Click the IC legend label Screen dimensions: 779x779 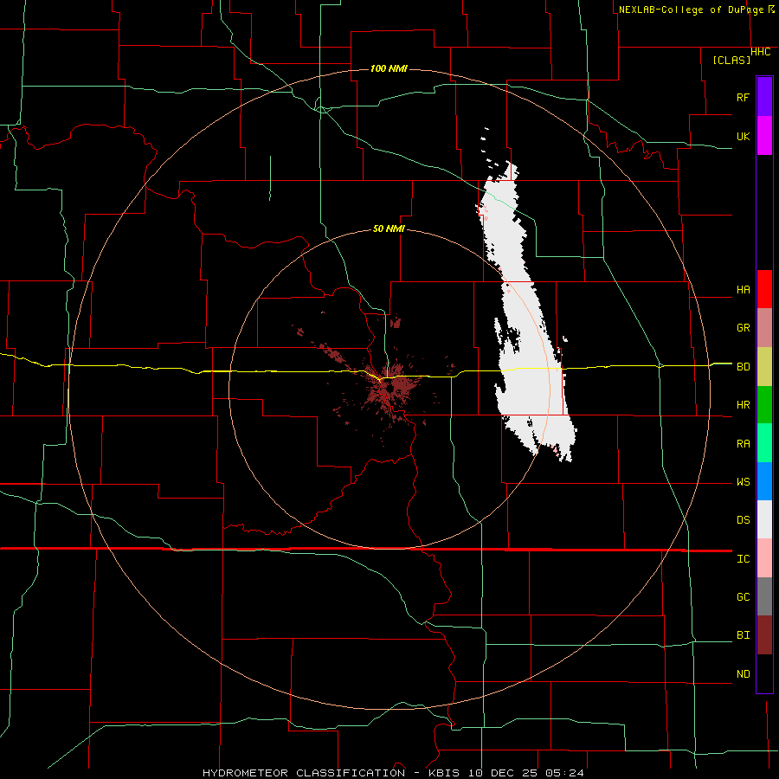coord(743,559)
